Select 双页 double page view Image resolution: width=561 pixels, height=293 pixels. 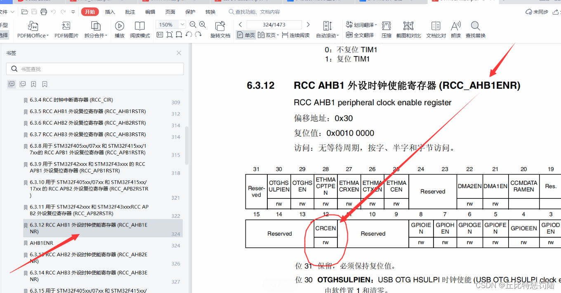[268, 35]
